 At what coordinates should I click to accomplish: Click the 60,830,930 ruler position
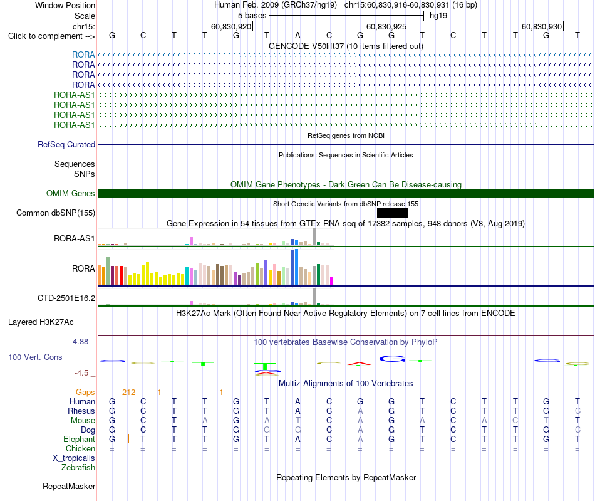click(542, 26)
